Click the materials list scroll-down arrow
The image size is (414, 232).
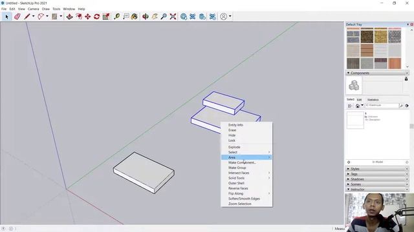pos(407,67)
